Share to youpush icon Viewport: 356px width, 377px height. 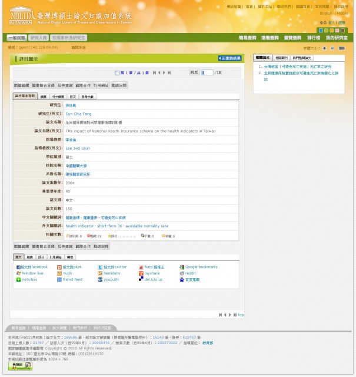(100, 280)
